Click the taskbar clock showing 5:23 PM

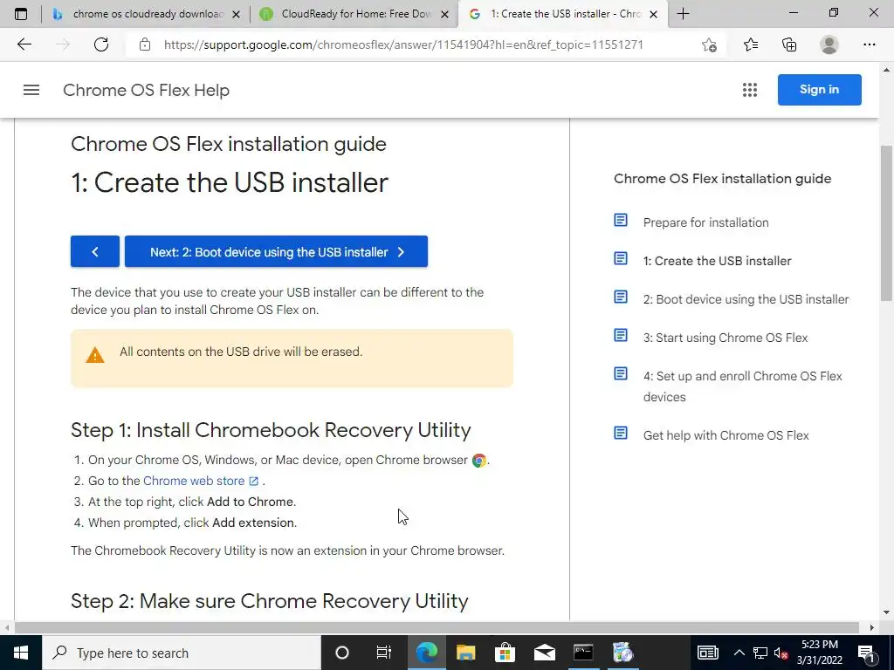819,653
